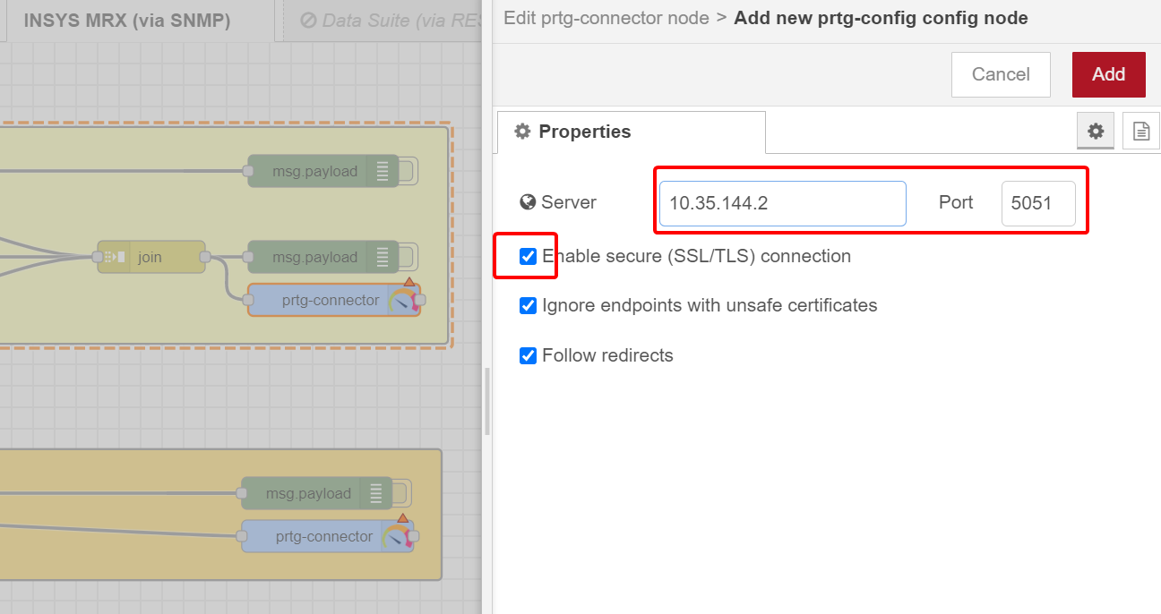Click the gauge icon on lower prtg-connector node
This screenshot has height=614, width=1161.
point(395,537)
